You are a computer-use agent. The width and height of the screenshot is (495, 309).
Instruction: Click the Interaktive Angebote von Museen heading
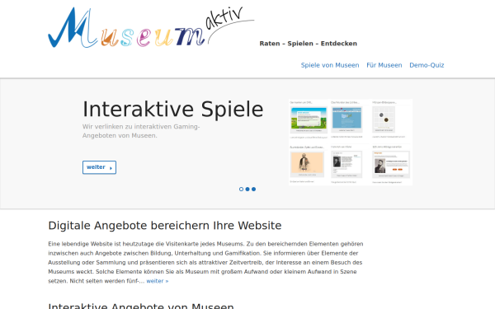tap(141, 306)
